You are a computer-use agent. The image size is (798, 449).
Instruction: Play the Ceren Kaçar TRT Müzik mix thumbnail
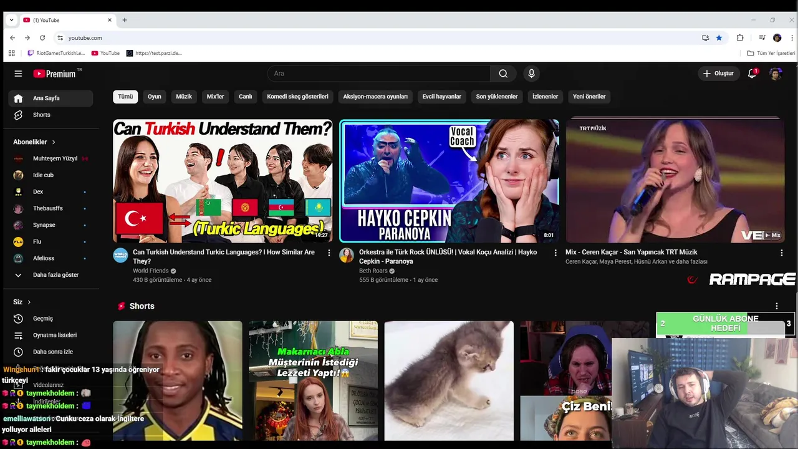(x=675, y=181)
